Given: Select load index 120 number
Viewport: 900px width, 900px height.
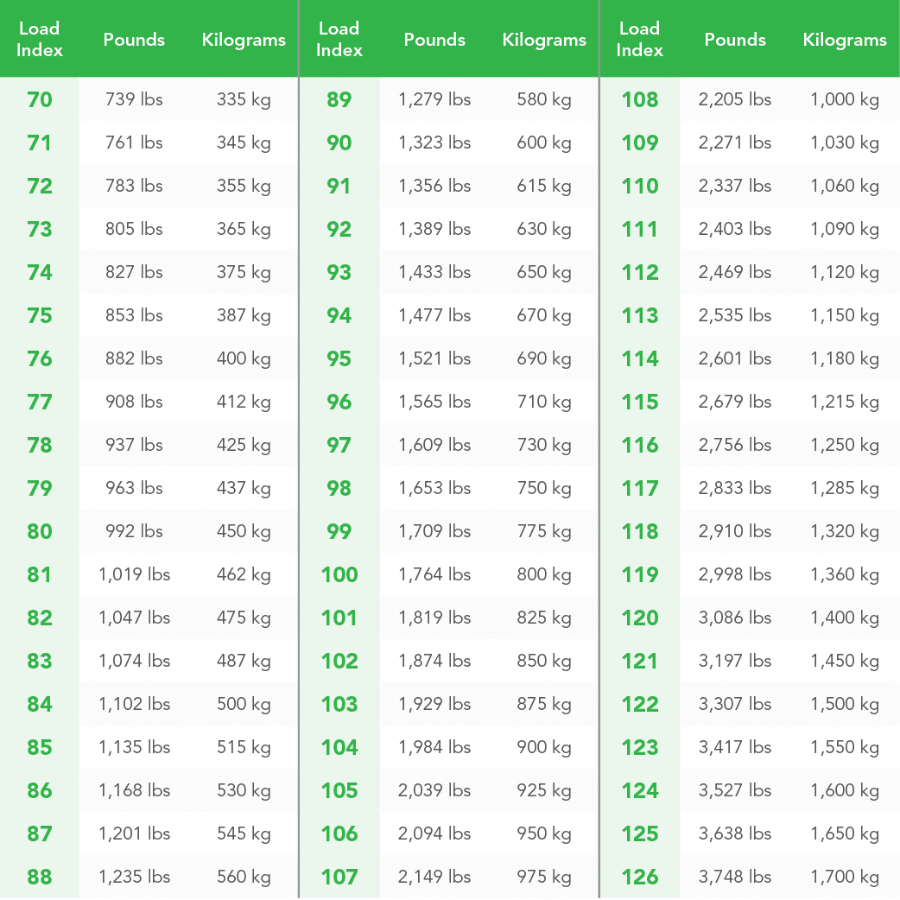Looking at the screenshot, I should point(639,618).
